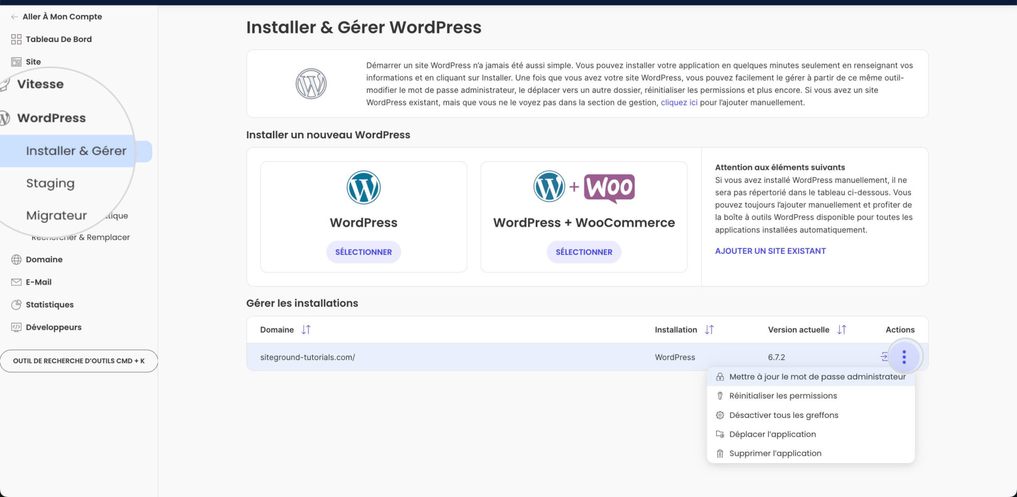Choose Mettre à jour le mot de passe administrateur

click(811, 377)
